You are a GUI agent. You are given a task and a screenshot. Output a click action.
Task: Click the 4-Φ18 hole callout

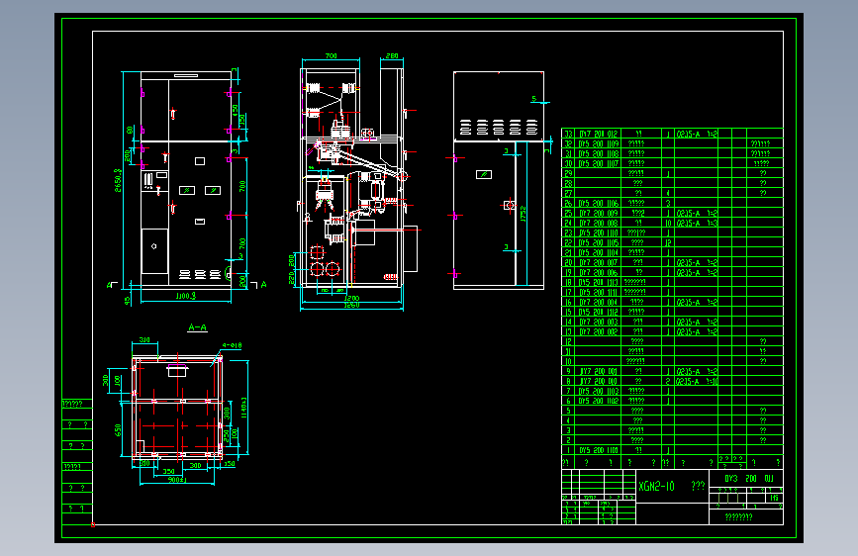point(232,345)
